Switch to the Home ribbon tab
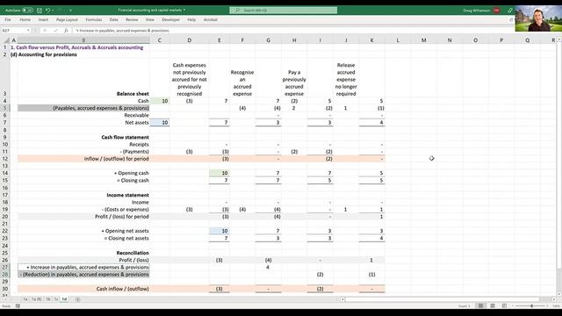Screen dimensions: 562x316 pos(25,19)
